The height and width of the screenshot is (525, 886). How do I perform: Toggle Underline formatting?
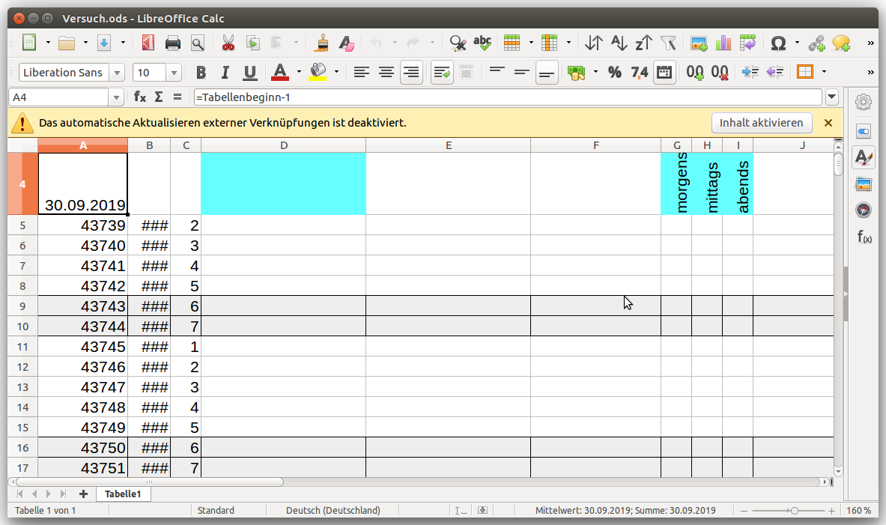click(x=249, y=73)
